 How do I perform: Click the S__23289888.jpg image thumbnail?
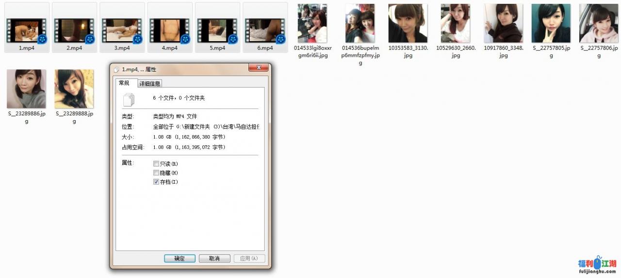click(74, 89)
